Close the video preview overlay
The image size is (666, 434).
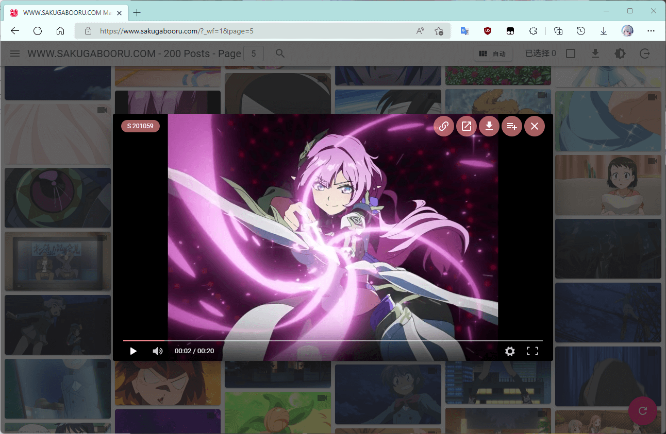535,126
